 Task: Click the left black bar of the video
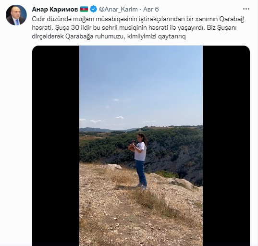[x=56, y=146]
